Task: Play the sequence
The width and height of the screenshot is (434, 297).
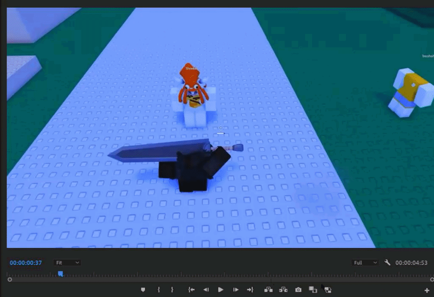Action: (220, 289)
